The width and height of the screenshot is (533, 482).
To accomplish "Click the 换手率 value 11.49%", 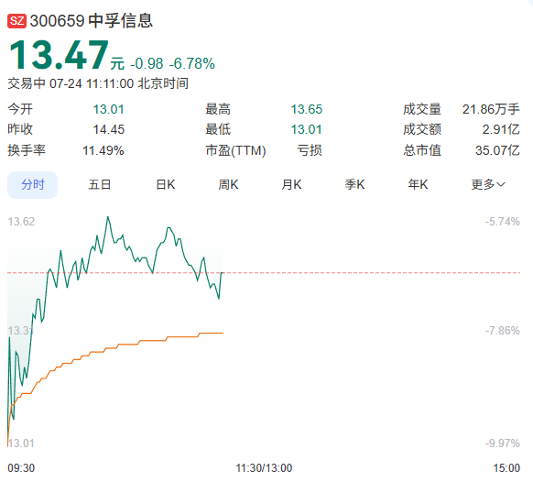I will [103, 150].
